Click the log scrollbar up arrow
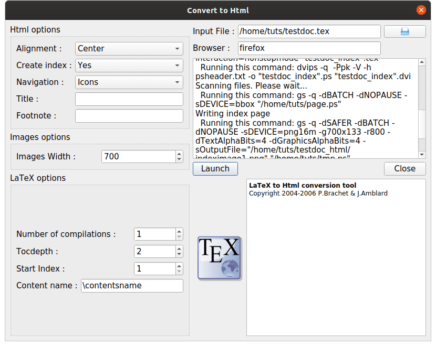 click(x=421, y=62)
